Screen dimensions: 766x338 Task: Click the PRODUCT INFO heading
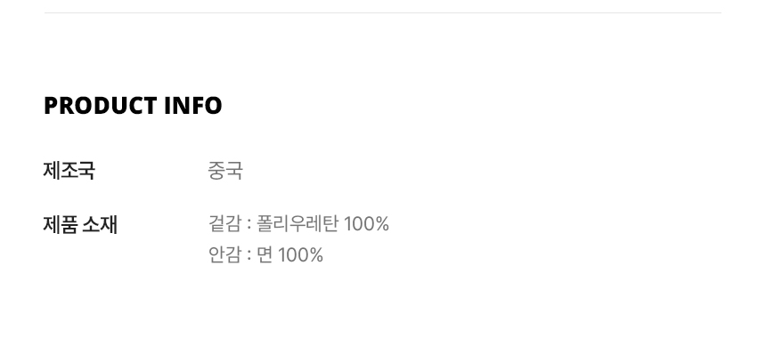point(133,106)
